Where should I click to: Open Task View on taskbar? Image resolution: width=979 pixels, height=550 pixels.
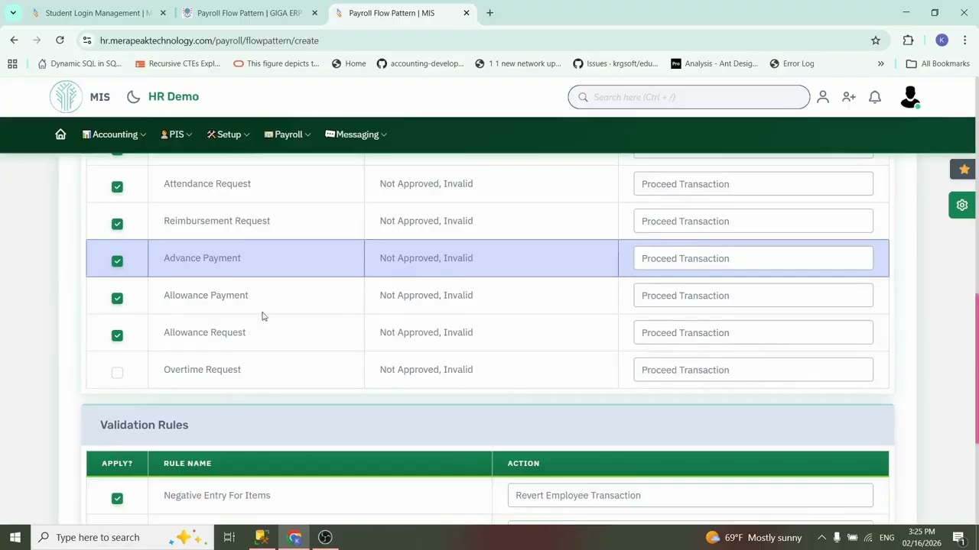(229, 537)
